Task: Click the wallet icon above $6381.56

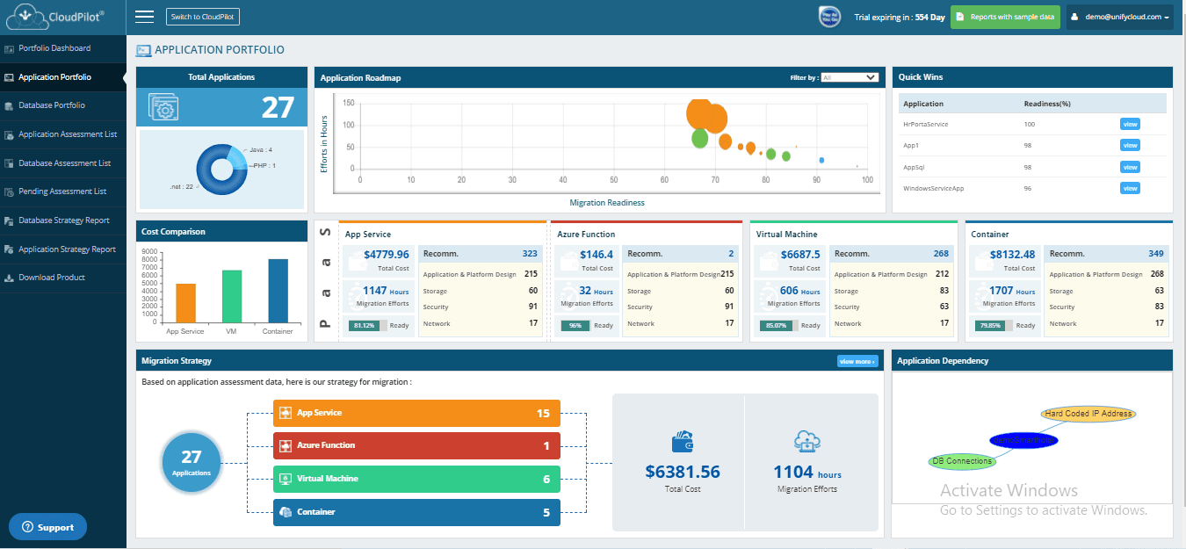Action: [x=683, y=441]
